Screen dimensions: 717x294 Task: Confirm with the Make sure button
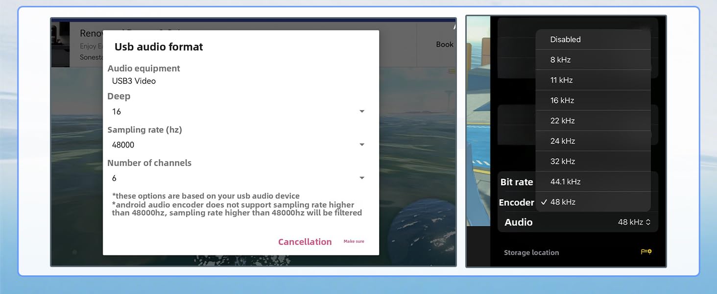pos(354,242)
